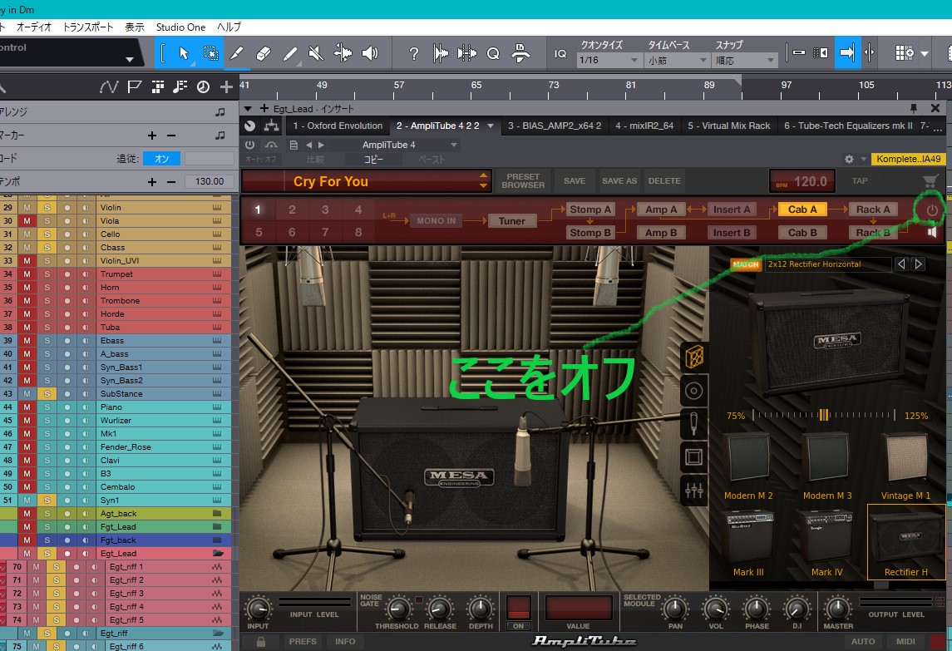Click the PRESET BROWSER button
952x651 pixels.
(523, 181)
